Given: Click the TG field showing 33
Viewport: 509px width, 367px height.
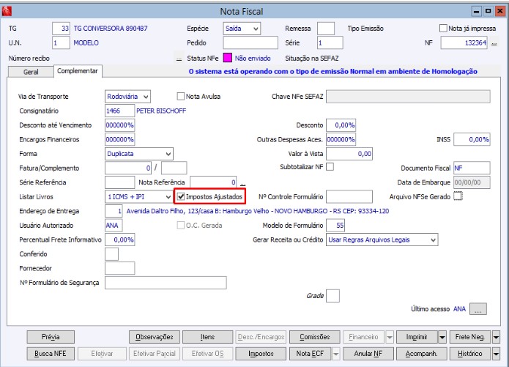Looking at the screenshot, I should (61, 29).
